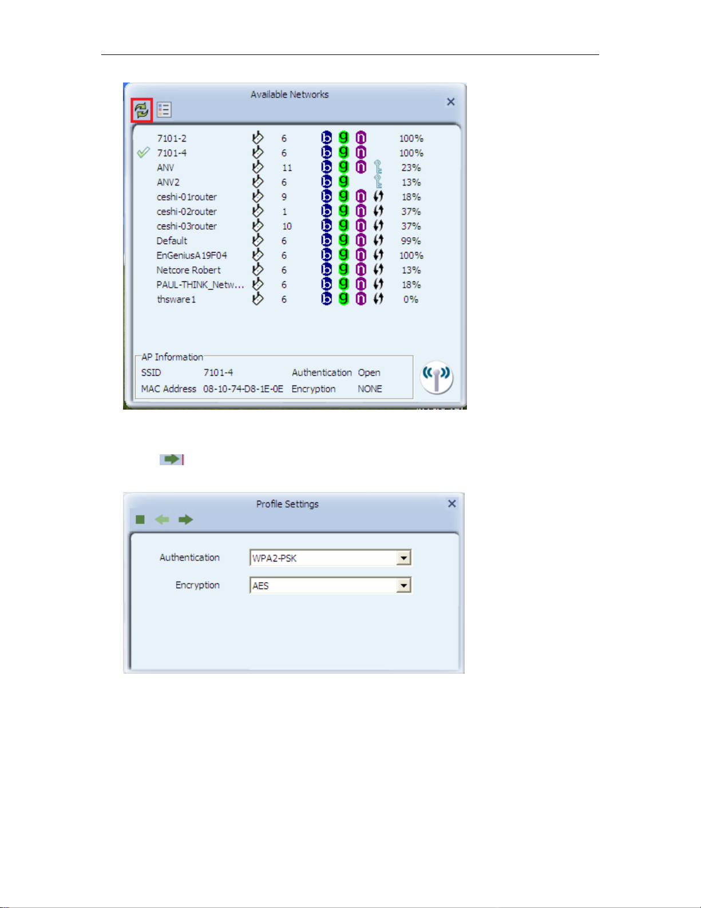701x908 pixels.
Task: Click the key icon on ANV row
Action: click(x=378, y=167)
